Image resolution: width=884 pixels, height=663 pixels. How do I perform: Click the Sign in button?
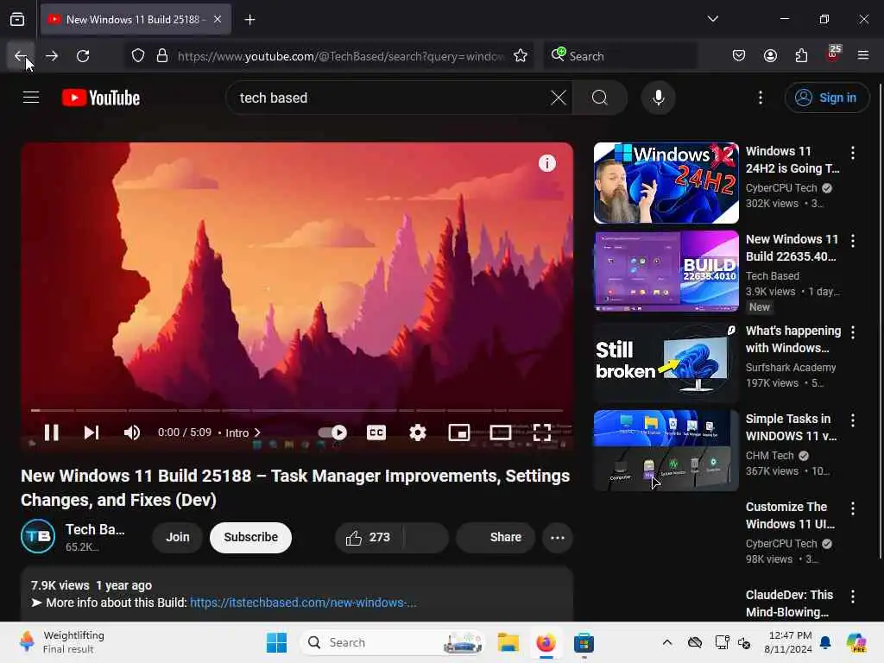pos(826,98)
